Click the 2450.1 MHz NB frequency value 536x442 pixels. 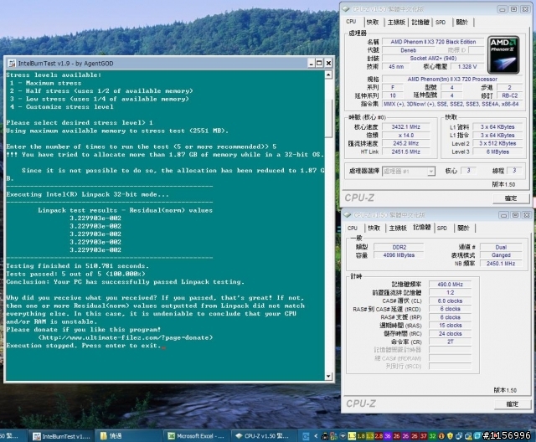(501, 264)
